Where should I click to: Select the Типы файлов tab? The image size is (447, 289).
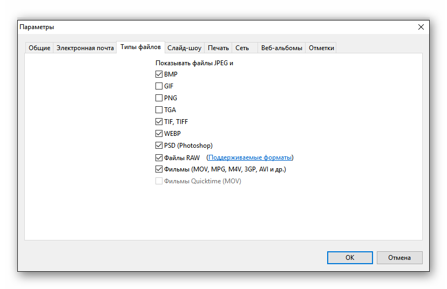tap(140, 47)
